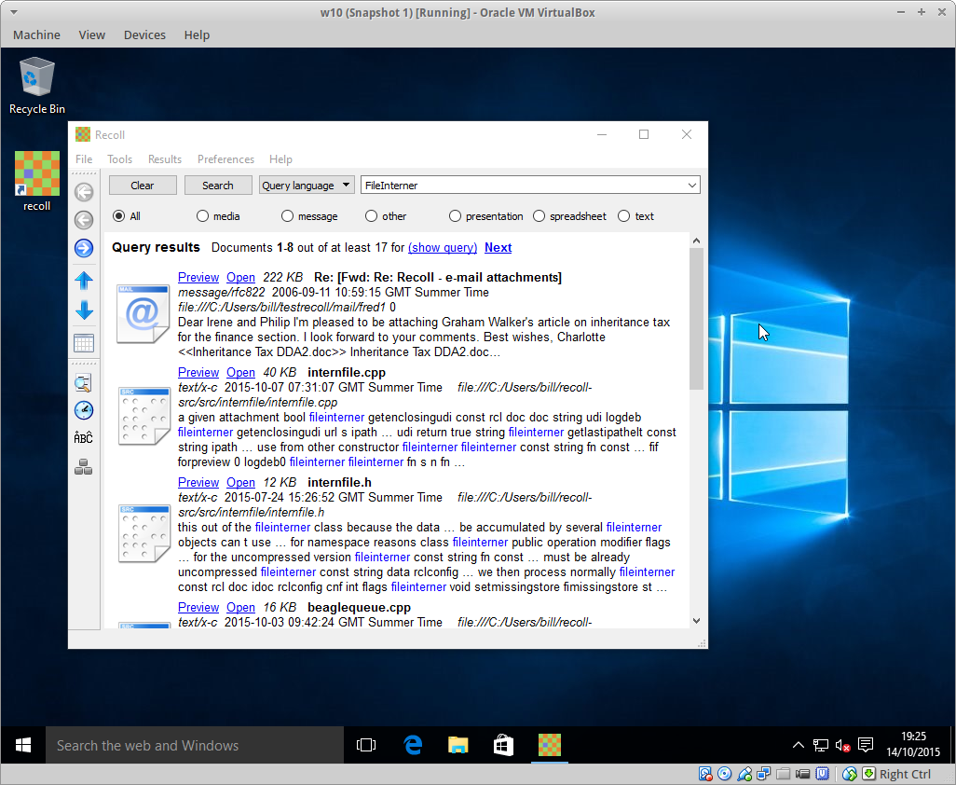Screen dimensions: 956x785
Task: Click the results list vertical scrollbar thumb
Action: (696, 317)
